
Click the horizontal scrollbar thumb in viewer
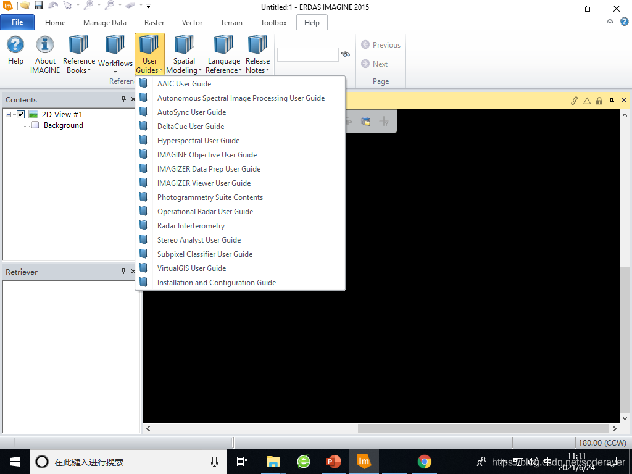coord(483,428)
